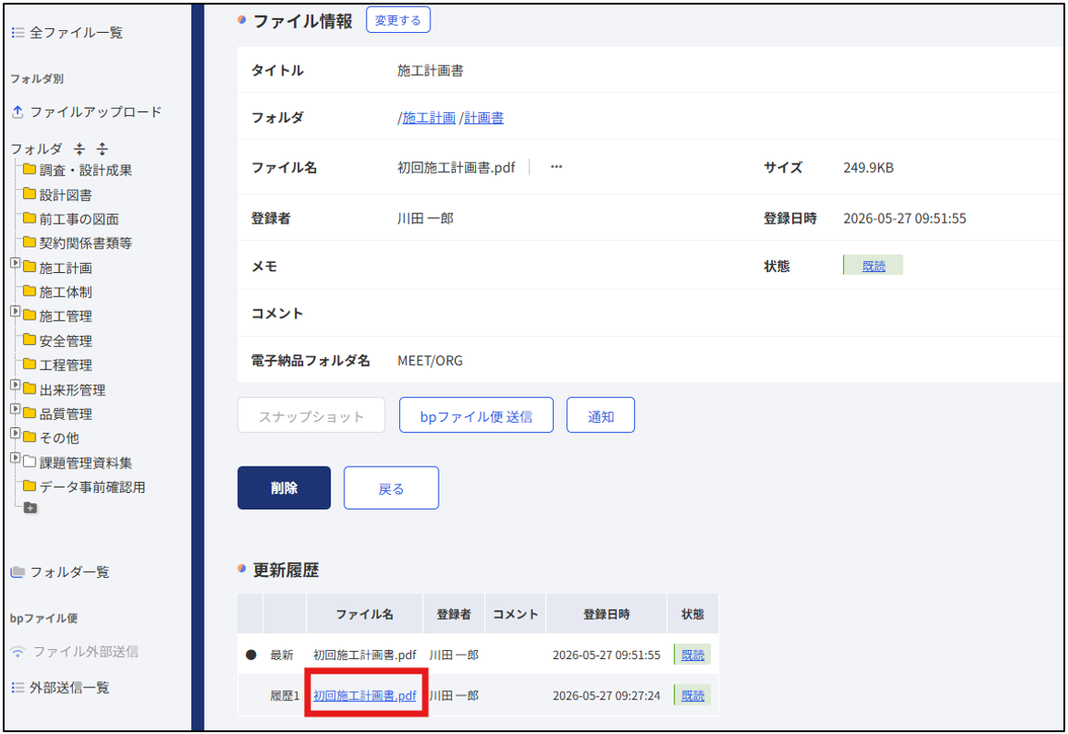
Task: Open the 全ファイル一覧 list icon
Action: click(x=17, y=33)
